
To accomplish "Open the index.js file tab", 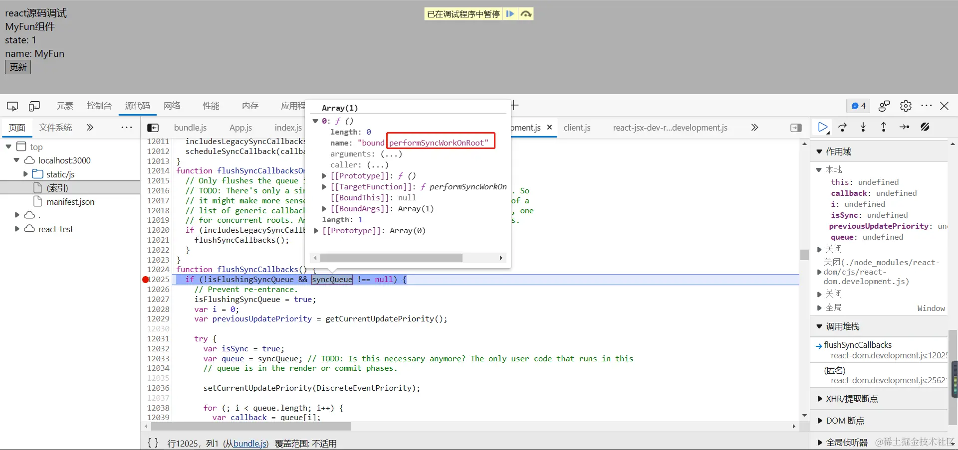I will click(x=288, y=128).
